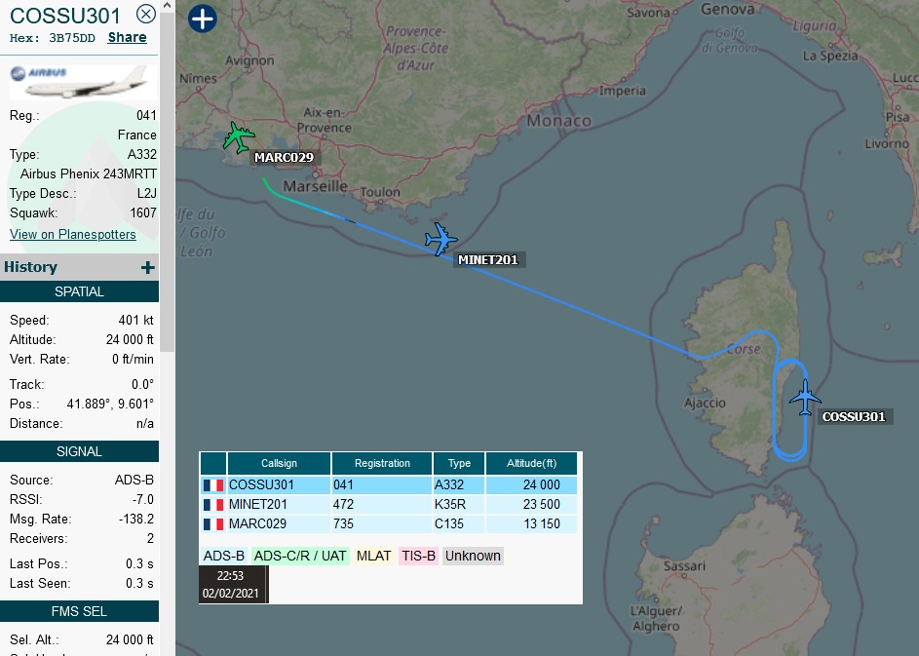The height and width of the screenshot is (656, 919).
Task: Open the Share link
Action: click(x=127, y=38)
